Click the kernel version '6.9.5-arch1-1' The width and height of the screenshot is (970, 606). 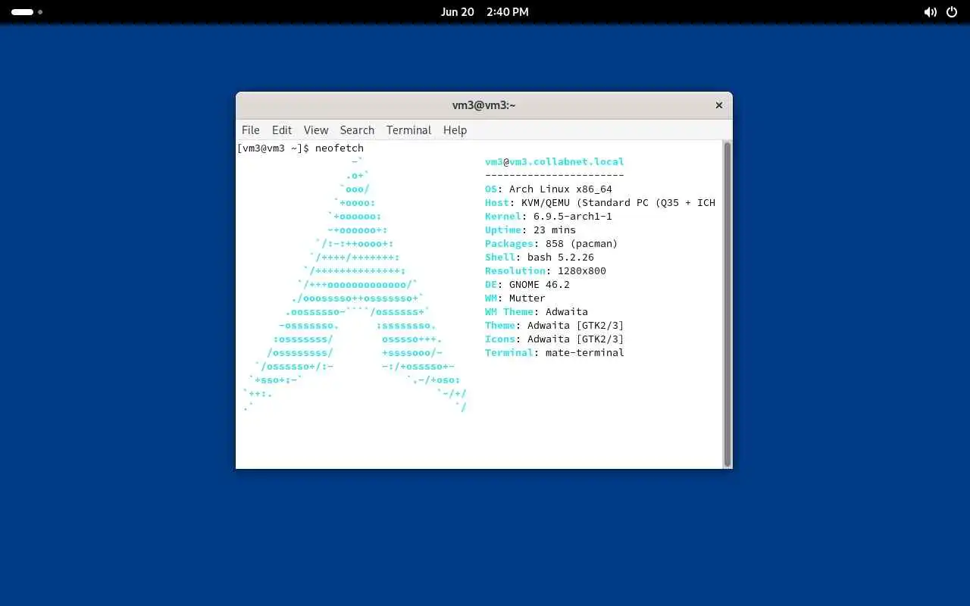tap(573, 217)
